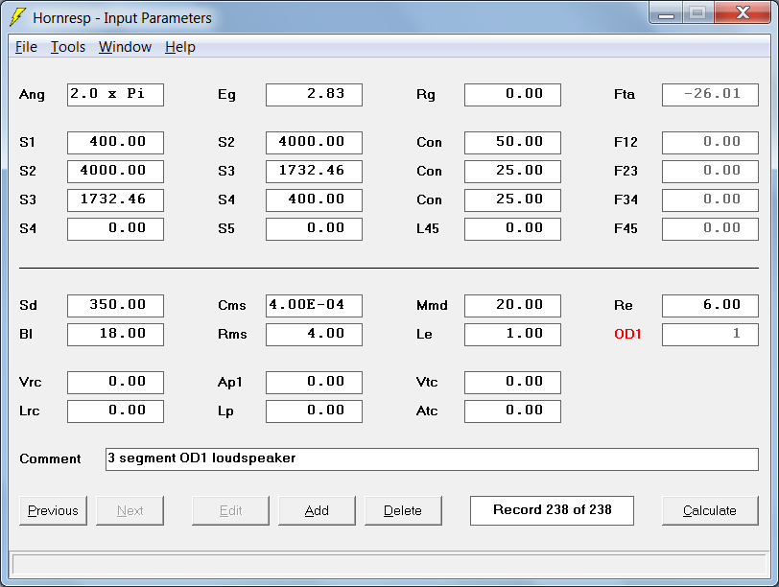Screen dimensions: 779x587
Task: Select the Atc input field
Action: click(x=512, y=411)
